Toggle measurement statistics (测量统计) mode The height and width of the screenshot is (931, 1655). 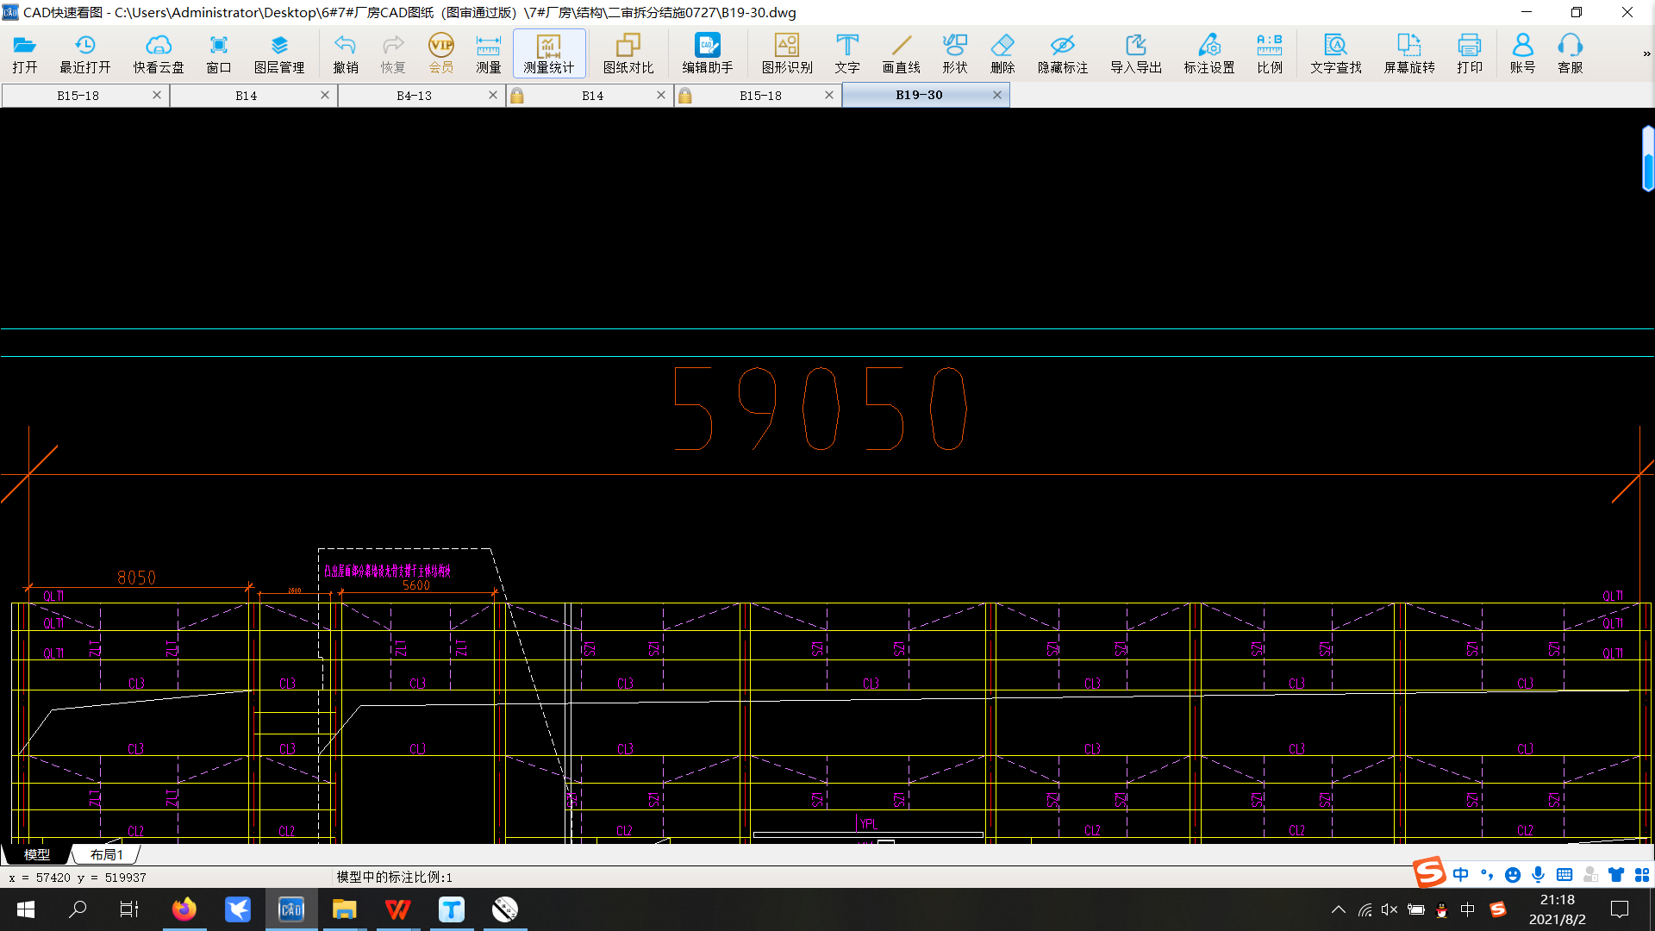549,53
